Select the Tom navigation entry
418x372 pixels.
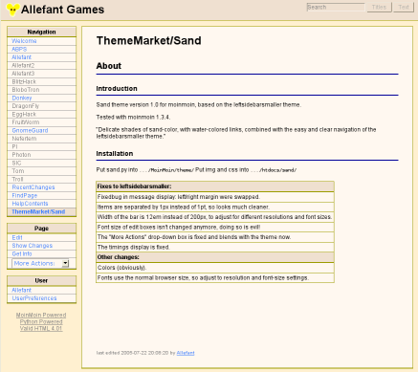[x=18, y=171]
